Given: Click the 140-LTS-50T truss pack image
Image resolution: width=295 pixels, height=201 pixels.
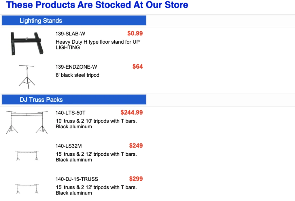Looking at the screenshot, I should coord(27,122).
